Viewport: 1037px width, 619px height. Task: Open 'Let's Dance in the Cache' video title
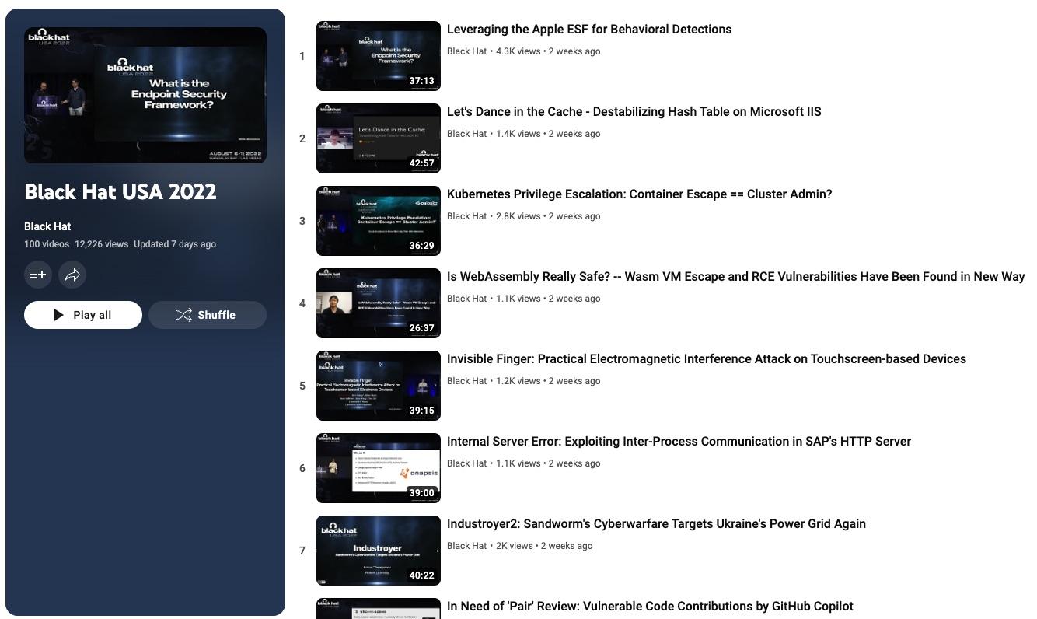click(x=634, y=112)
